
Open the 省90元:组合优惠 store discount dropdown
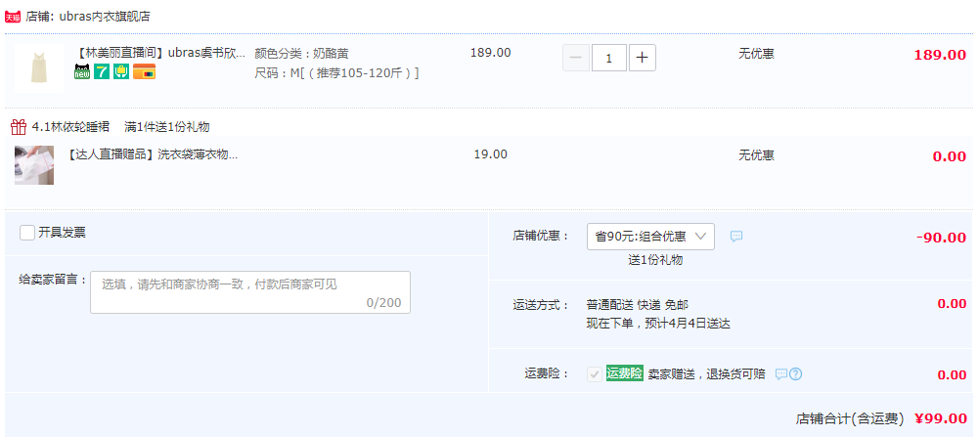(x=650, y=237)
